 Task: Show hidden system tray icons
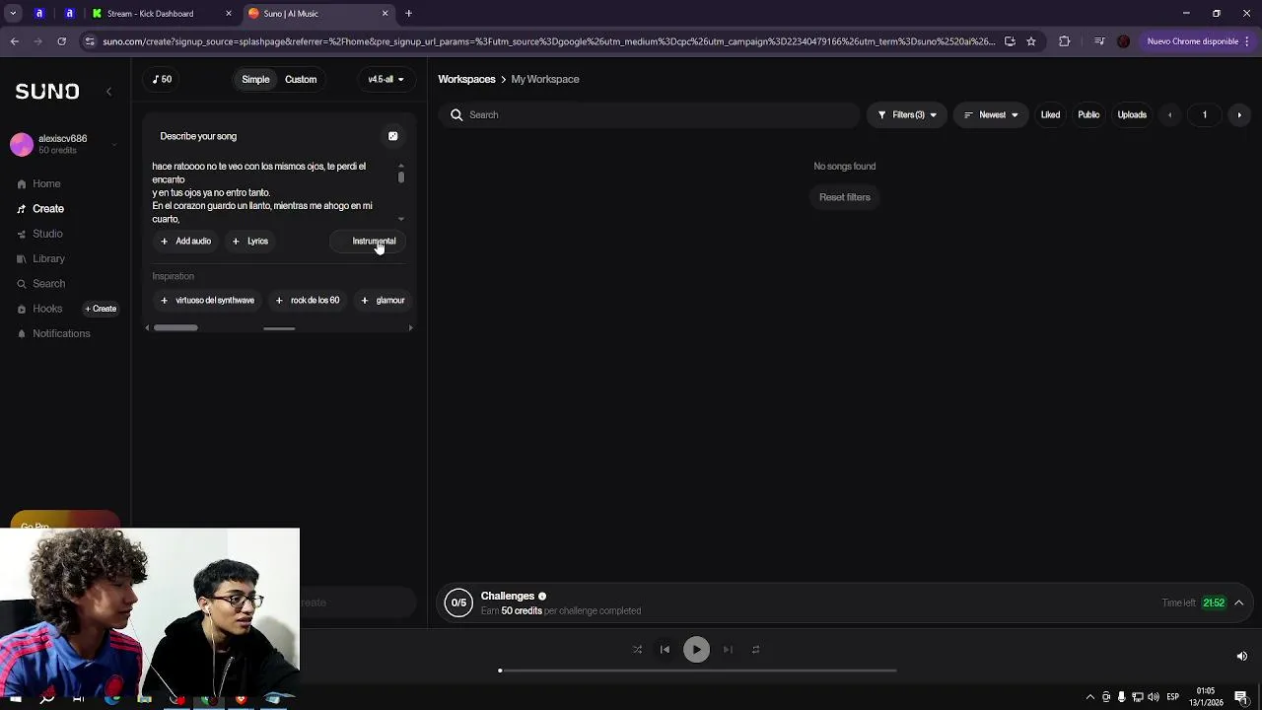pyautogui.click(x=1089, y=697)
